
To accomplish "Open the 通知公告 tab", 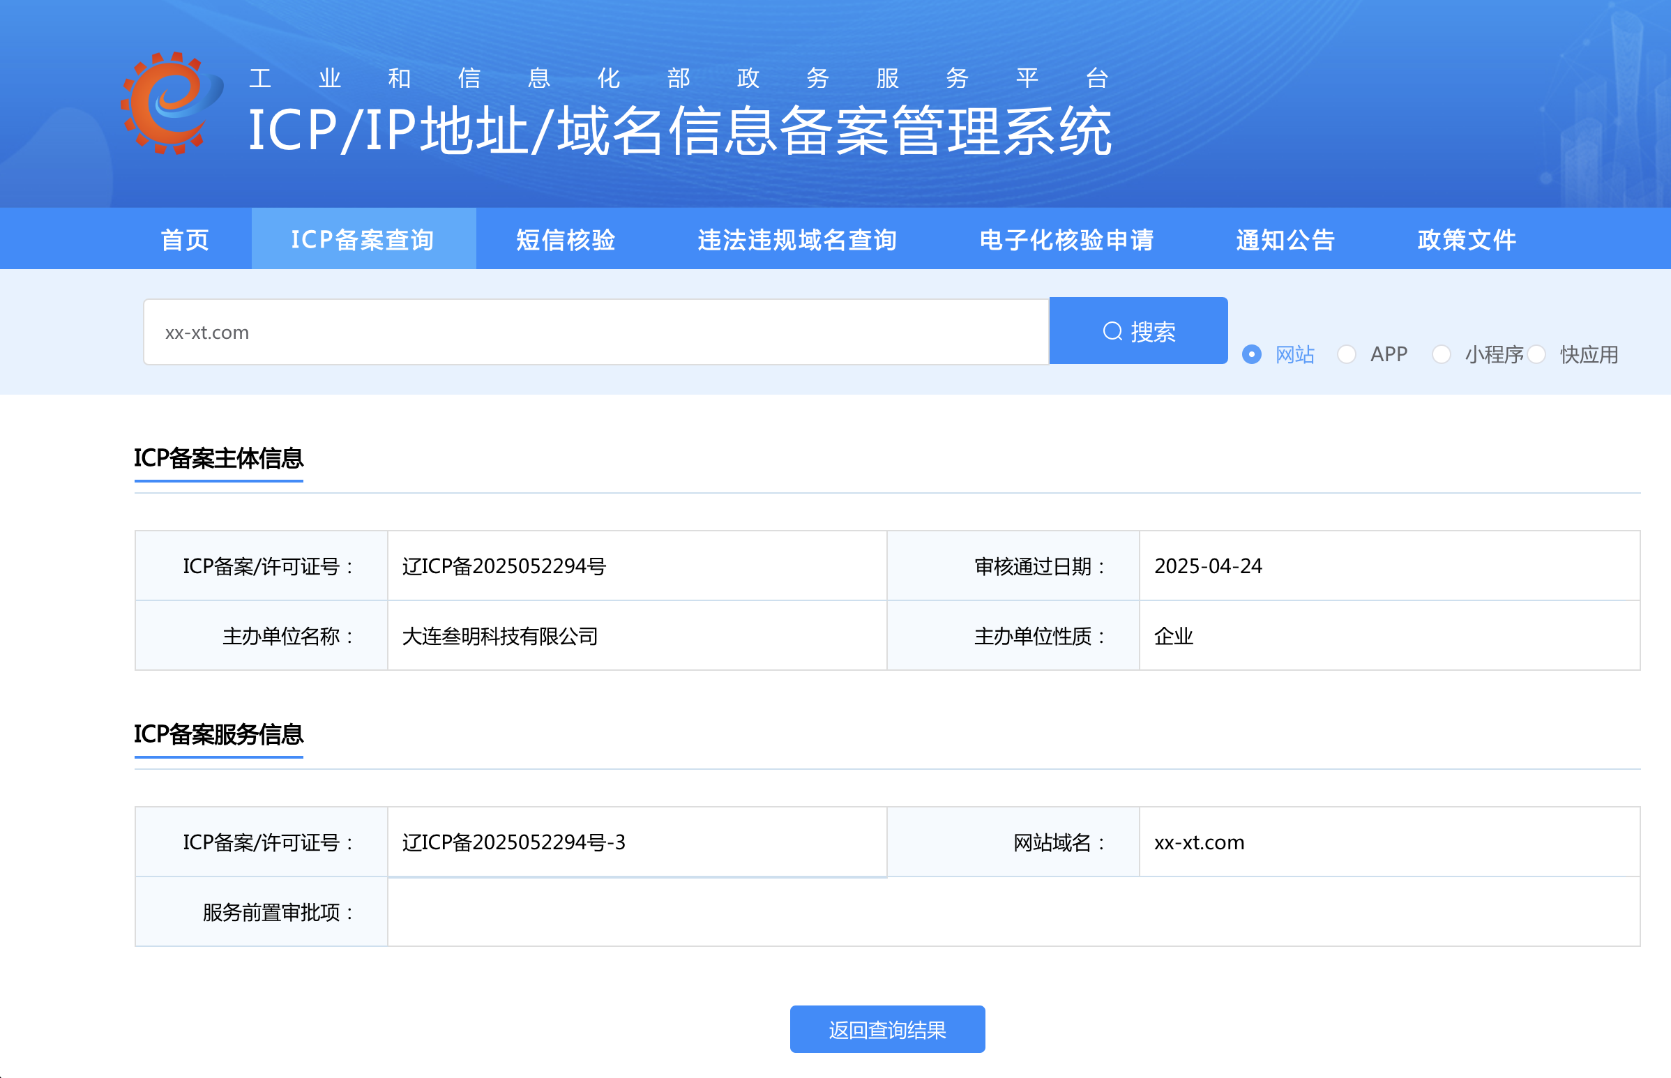I will (x=1285, y=239).
